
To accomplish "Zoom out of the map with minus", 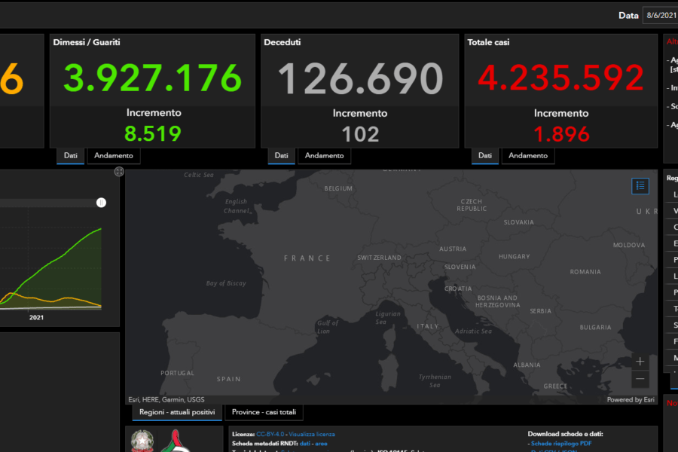I will pyautogui.click(x=640, y=380).
